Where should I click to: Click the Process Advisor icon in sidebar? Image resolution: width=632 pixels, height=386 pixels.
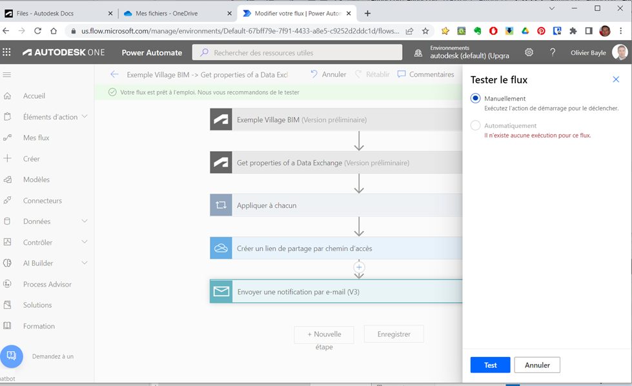pos(7,284)
